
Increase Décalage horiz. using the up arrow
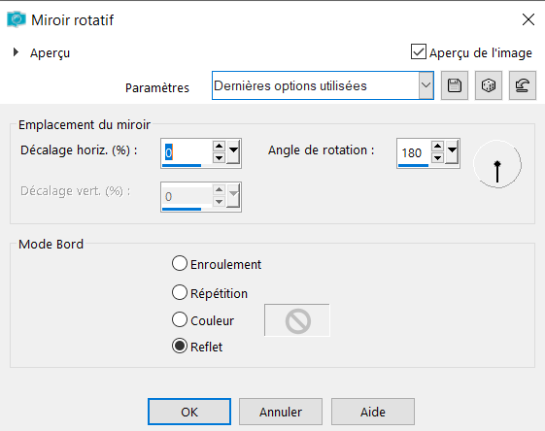tap(219, 147)
